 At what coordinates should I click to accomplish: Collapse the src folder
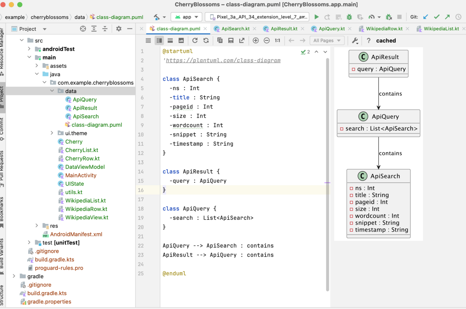coord(22,40)
